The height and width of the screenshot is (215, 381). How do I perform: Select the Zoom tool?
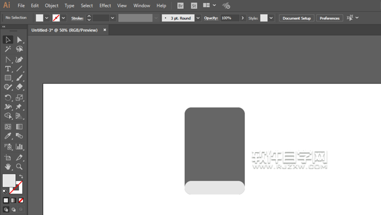[20, 167]
